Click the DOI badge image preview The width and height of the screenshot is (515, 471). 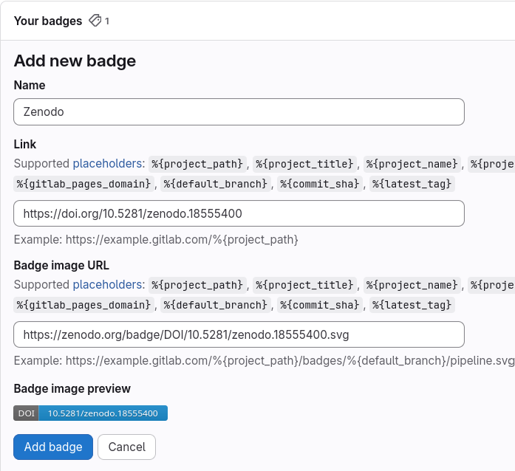90,413
